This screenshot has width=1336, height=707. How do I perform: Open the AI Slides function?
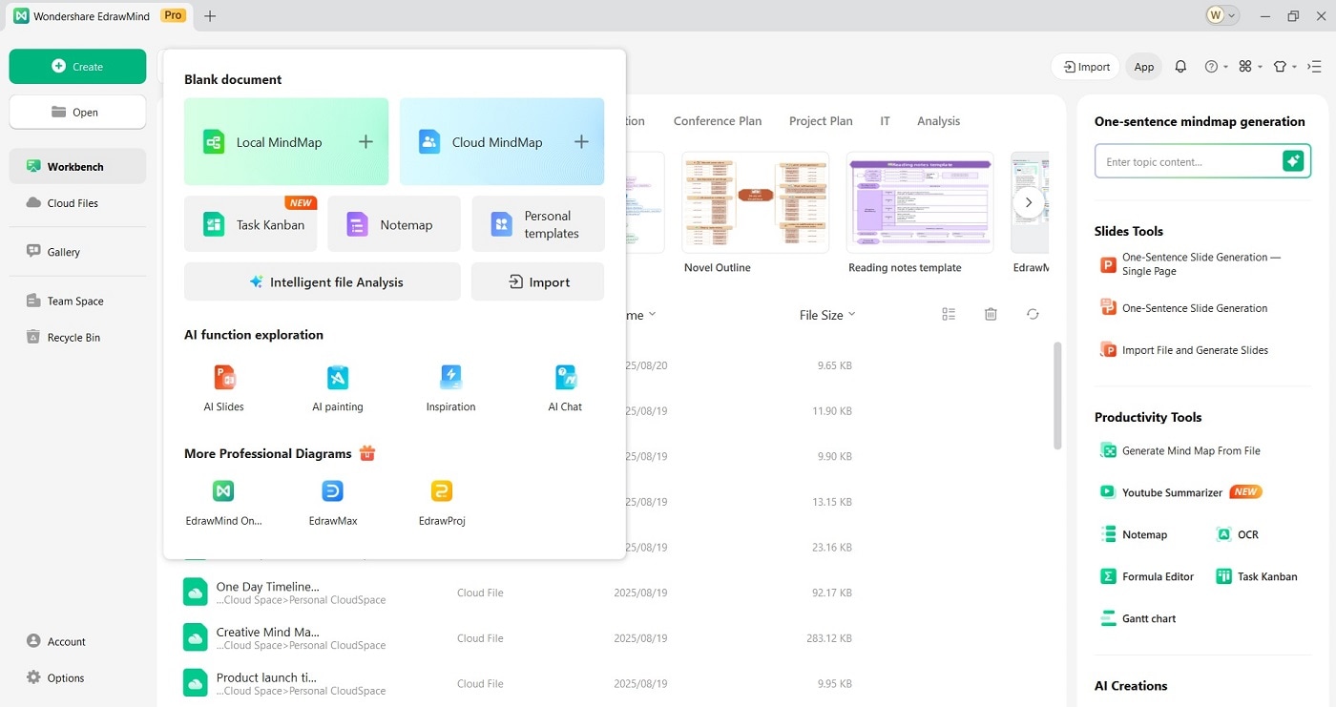(224, 388)
